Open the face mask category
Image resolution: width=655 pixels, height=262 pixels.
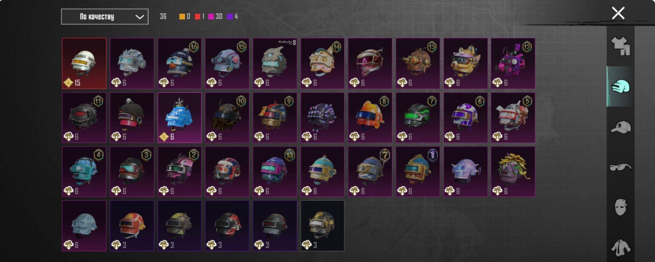(x=621, y=207)
